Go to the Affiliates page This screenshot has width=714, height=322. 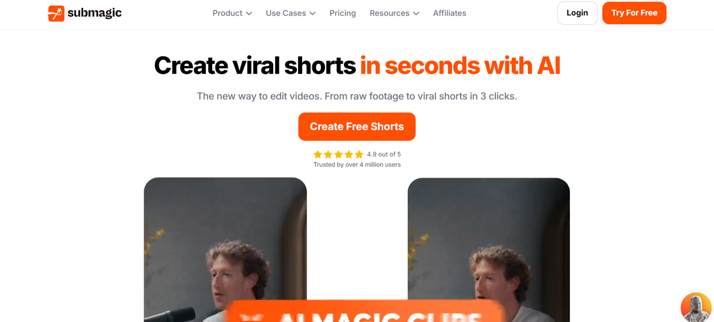(449, 13)
